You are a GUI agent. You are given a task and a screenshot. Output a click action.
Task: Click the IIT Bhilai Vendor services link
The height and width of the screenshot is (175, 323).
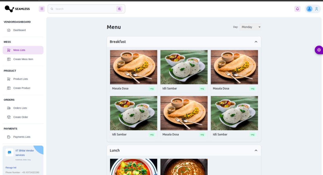pos(24,153)
